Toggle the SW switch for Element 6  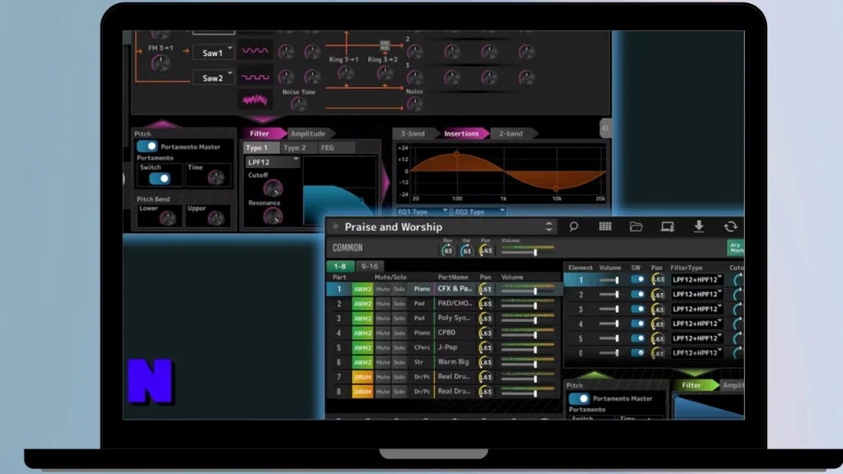pyautogui.click(x=638, y=352)
